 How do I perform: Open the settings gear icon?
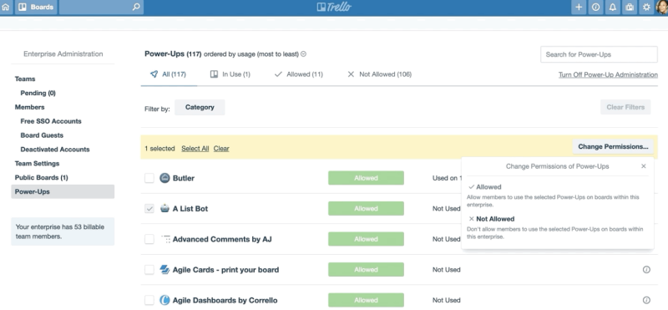click(646, 8)
